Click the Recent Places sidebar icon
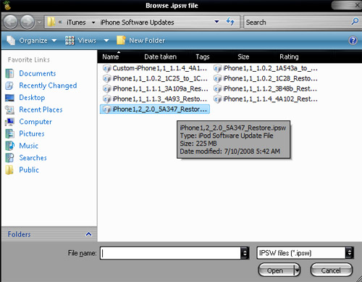The image size is (362, 282). 9,109
